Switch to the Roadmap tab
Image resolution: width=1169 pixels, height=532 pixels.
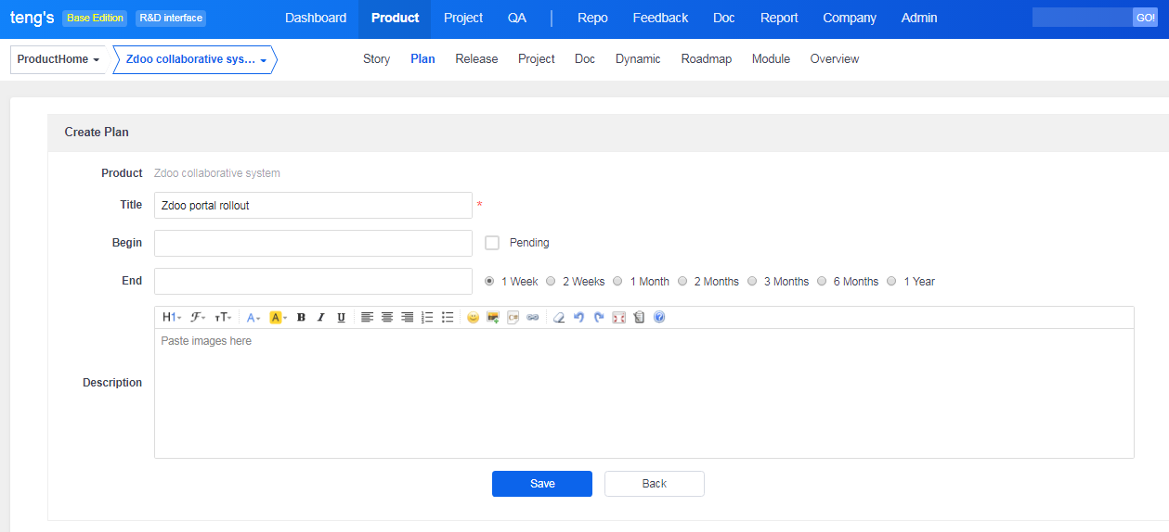pos(706,59)
